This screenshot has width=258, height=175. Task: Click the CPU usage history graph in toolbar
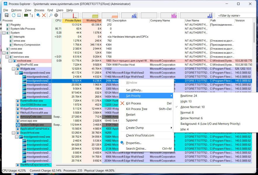(71, 15)
